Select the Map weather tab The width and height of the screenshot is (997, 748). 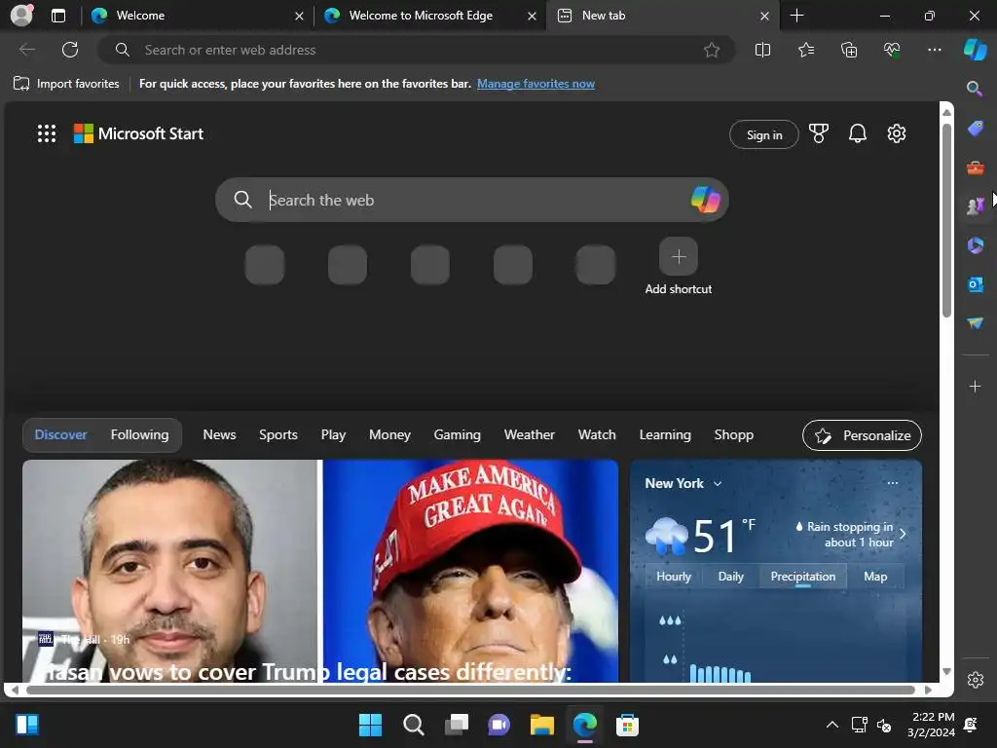click(875, 577)
